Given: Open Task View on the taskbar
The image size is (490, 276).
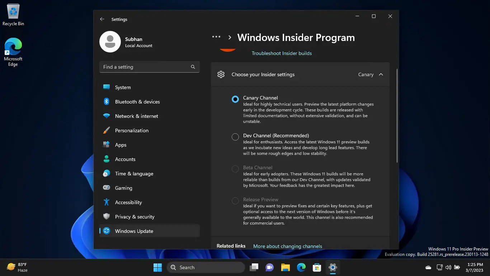Looking at the screenshot, I should pyautogui.click(x=254, y=267).
